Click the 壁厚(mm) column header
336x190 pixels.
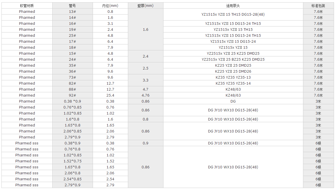(146, 6)
